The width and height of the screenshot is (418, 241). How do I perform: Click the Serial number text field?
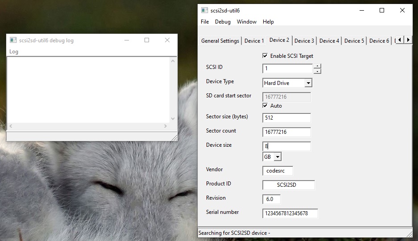(290, 213)
